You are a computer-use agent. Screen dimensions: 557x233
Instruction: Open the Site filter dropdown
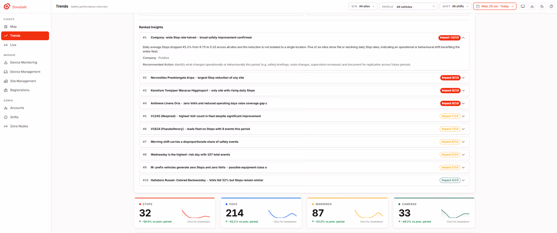click(x=363, y=6)
